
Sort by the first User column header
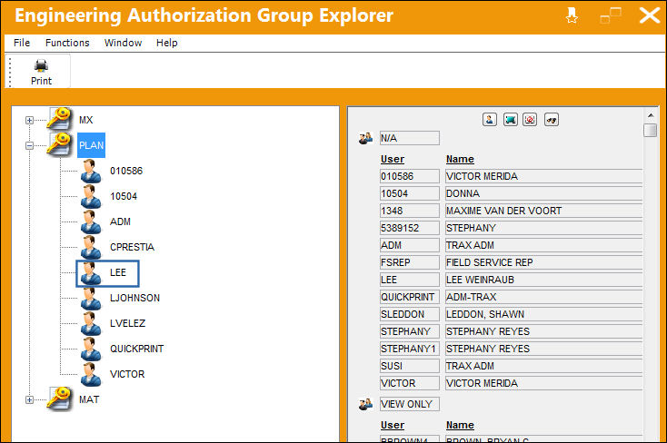(393, 159)
